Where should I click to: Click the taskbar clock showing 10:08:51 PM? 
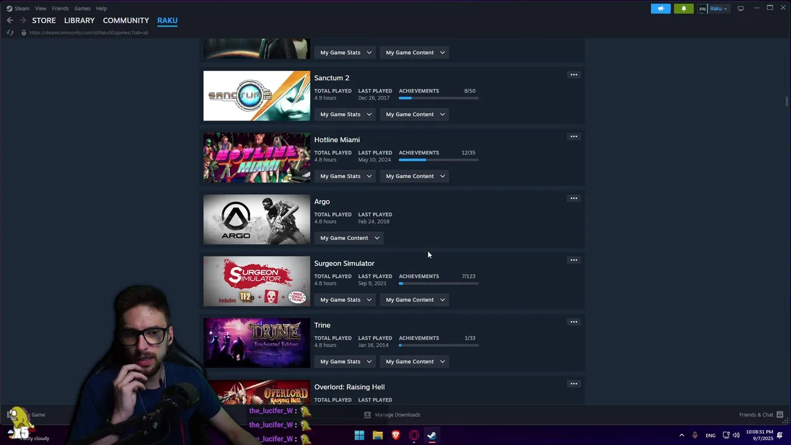click(x=759, y=435)
